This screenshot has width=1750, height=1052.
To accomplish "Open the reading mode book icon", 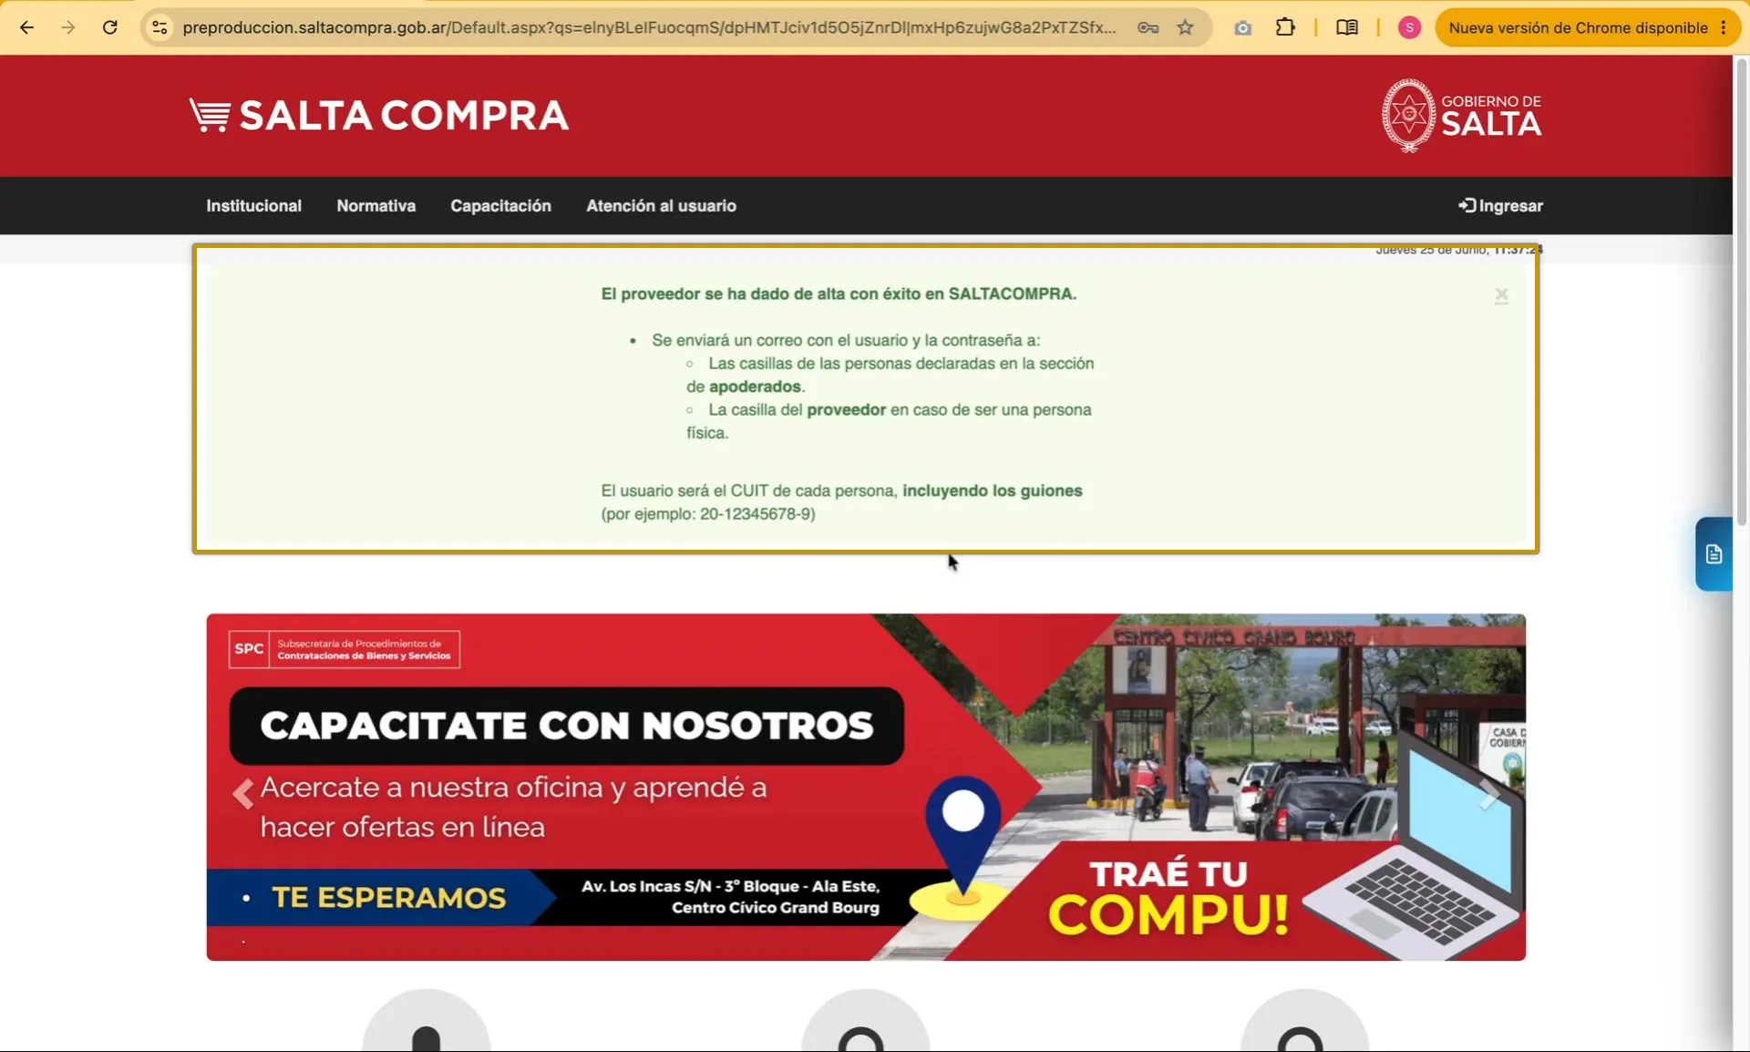I will 1346,27.
